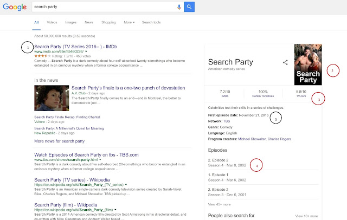Activate voice search microphone icon
Viewport: 347px width, 220px height.
[179, 7]
